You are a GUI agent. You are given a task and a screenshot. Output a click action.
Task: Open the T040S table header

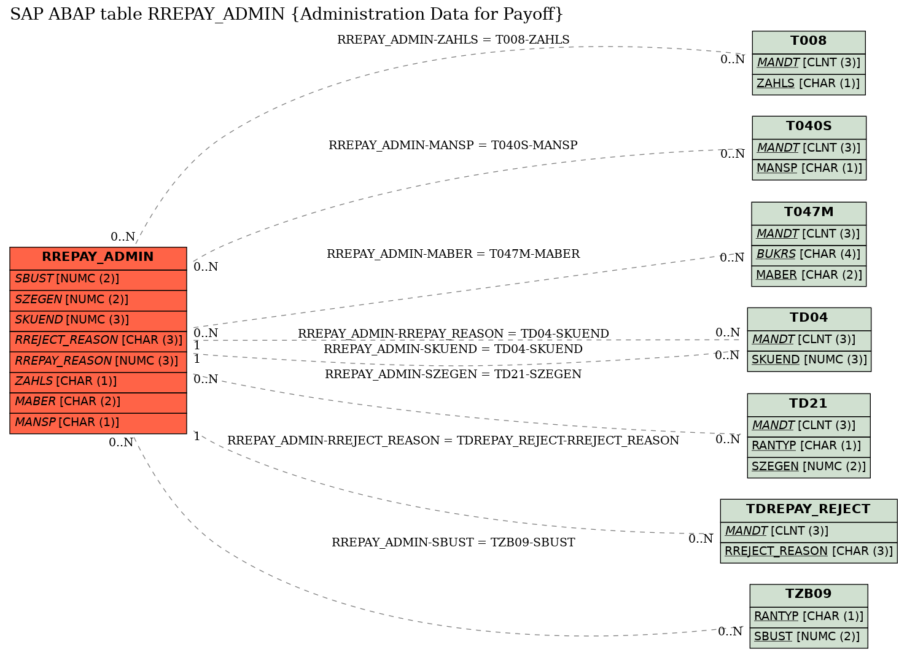click(x=809, y=127)
